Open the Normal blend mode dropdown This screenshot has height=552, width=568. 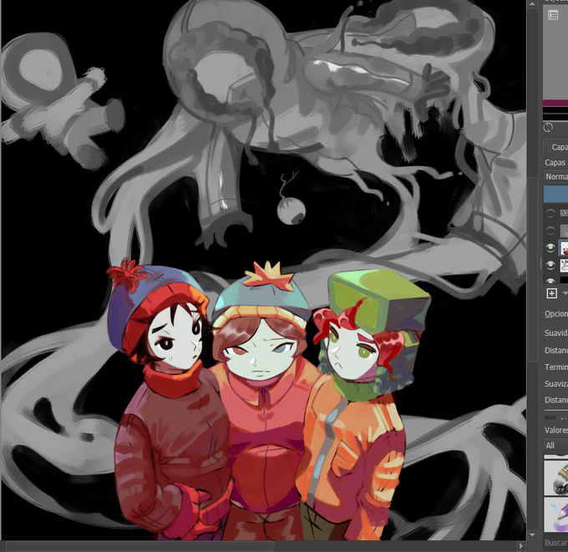(556, 177)
